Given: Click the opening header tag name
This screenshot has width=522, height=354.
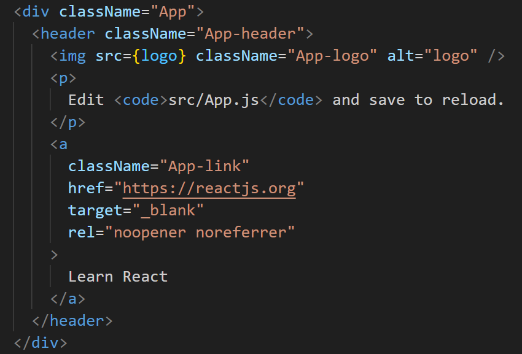Looking at the screenshot, I should click(x=68, y=34).
